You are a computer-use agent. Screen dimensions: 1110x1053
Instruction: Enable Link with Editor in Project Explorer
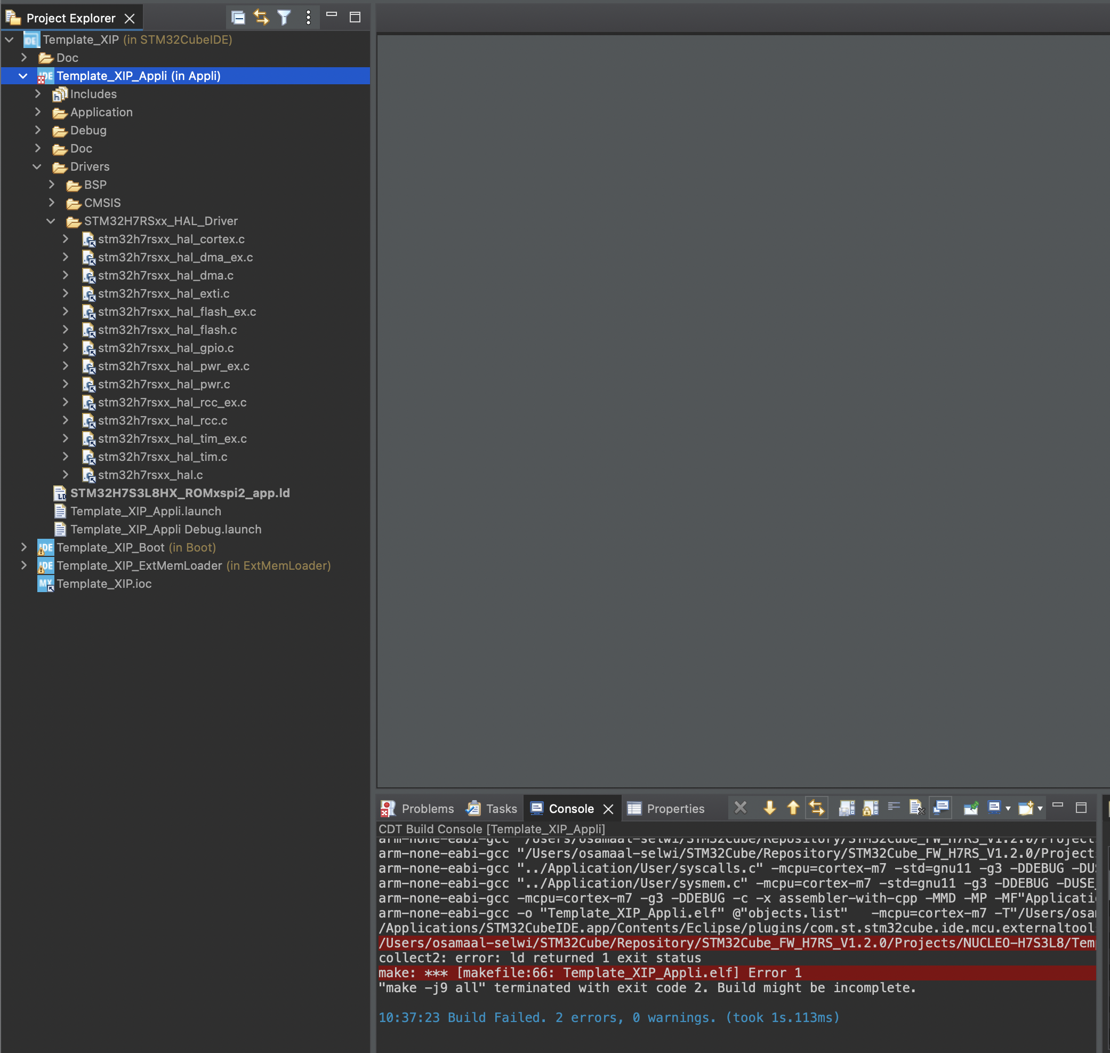tap(261, 18)
